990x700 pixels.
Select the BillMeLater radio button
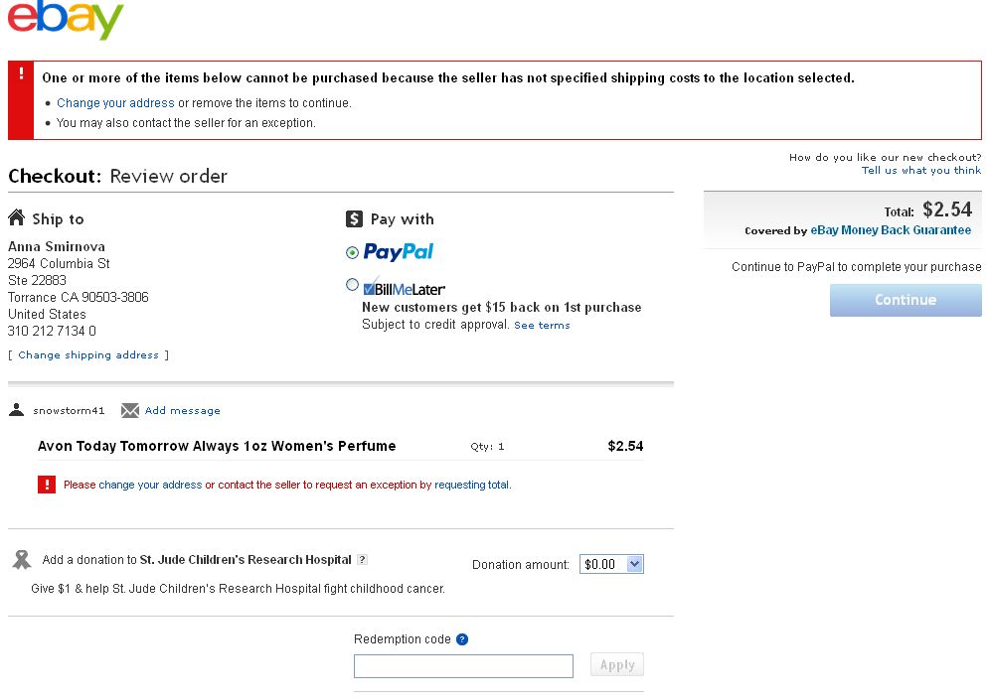click(x=352, y=284)
